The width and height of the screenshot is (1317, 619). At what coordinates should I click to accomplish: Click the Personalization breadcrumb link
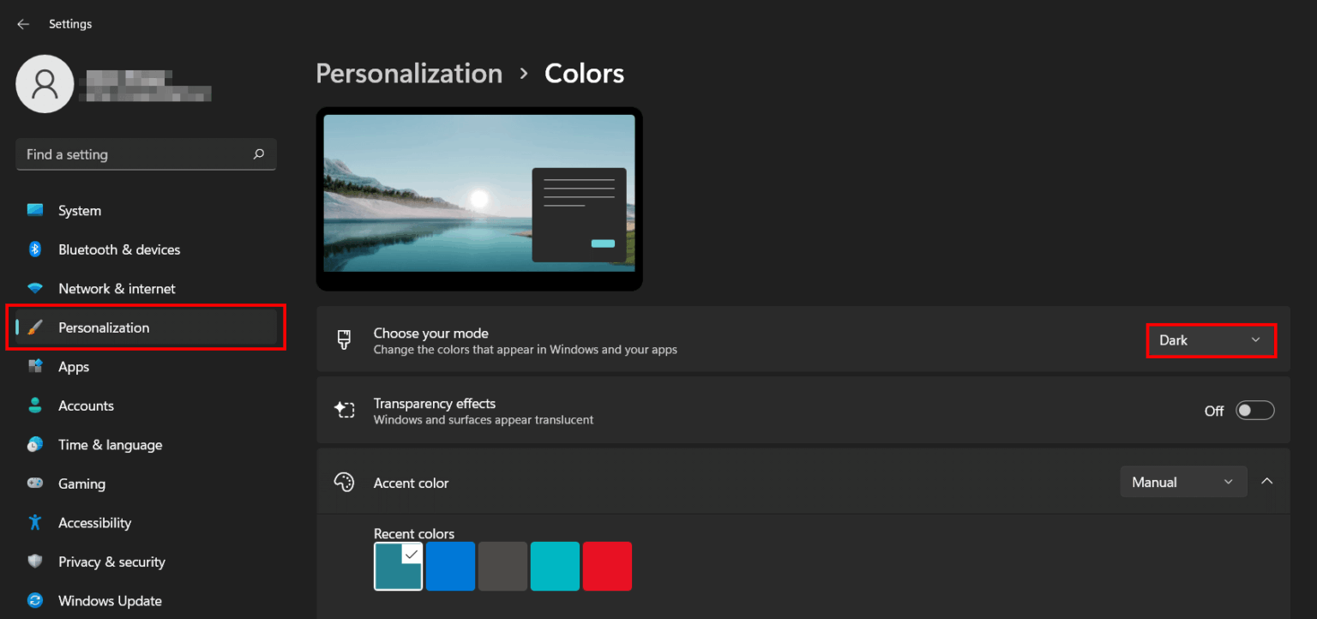409,73
